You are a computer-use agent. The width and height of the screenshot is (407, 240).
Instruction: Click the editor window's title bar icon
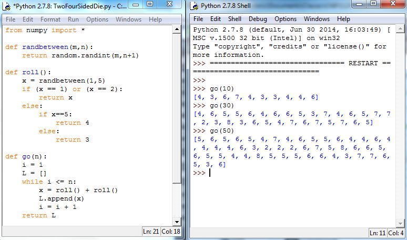7,6
